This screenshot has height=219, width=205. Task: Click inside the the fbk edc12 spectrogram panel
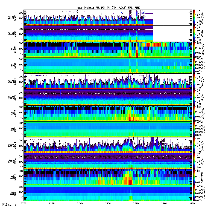tap(108, 177)
